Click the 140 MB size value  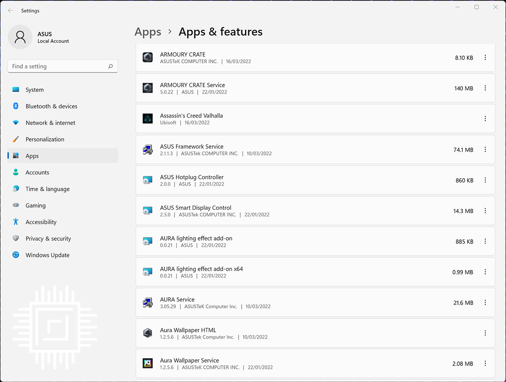click(464, 88)
